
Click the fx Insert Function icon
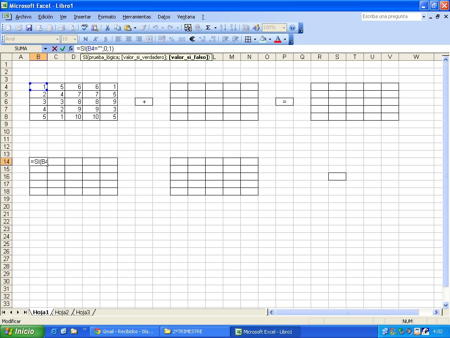pos(71,48)
